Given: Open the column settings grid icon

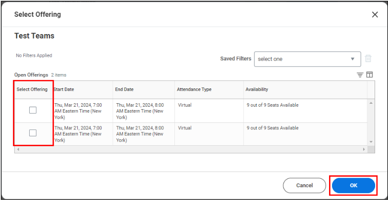Looking at the screenshot, I should [x=369, y=75].
